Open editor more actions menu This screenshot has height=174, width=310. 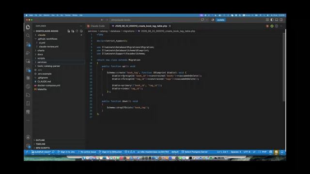pyautogui.click(x=281, y=26)
